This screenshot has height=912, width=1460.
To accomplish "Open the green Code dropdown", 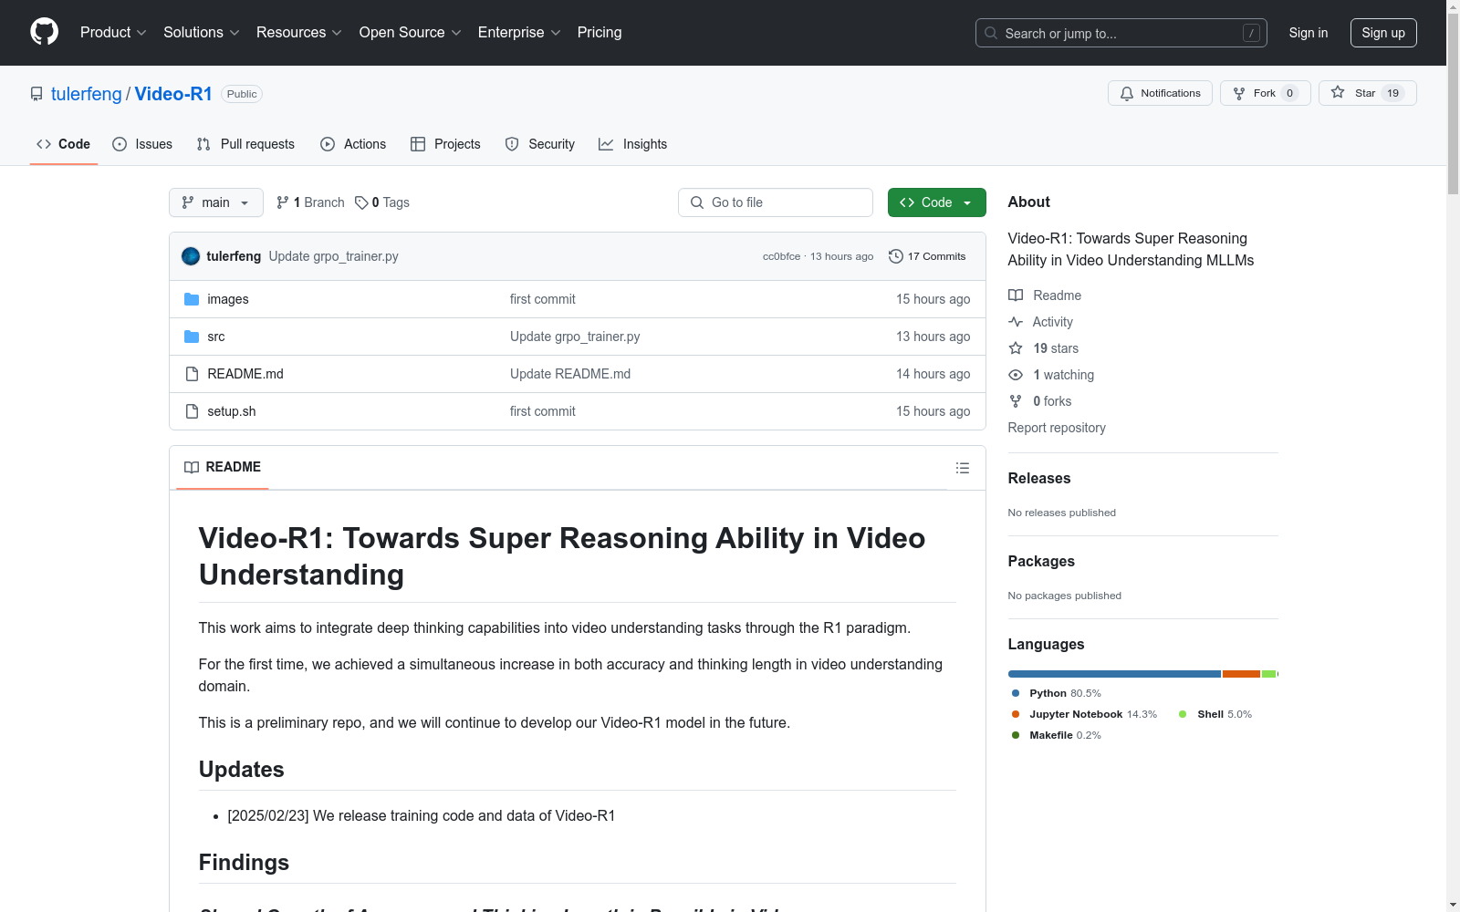I will [x=937, y=202].
